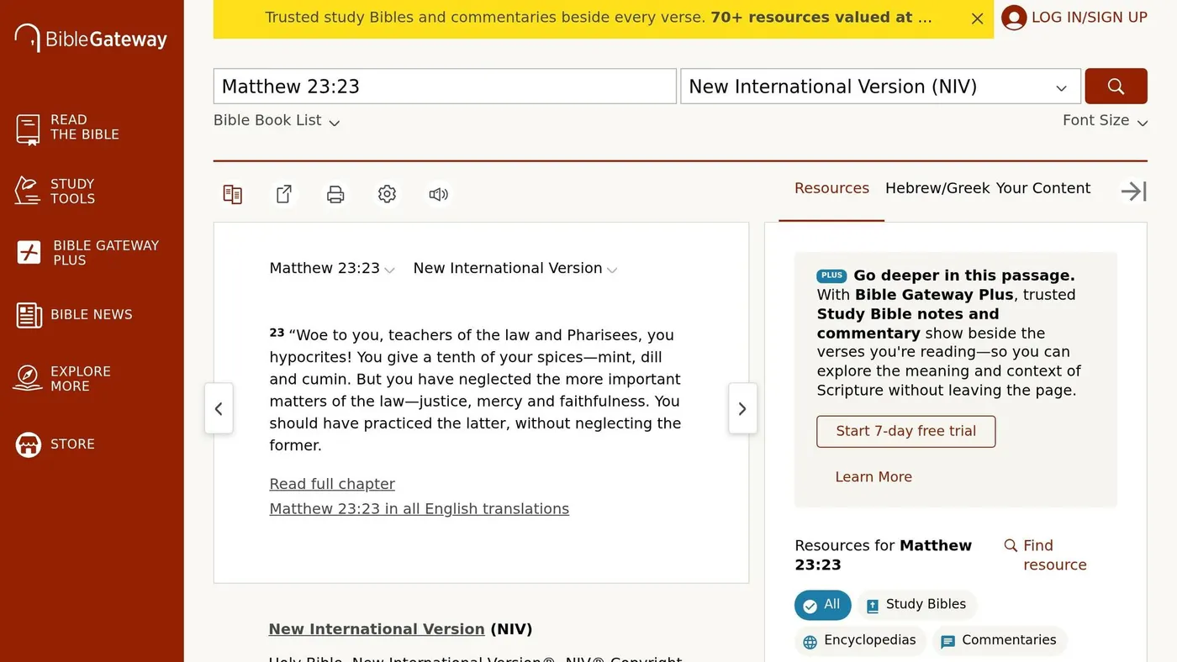The width and height of the screenshot is (1177, 662).
Task: Go to the next verse arrow
Action: pos(742,409)
